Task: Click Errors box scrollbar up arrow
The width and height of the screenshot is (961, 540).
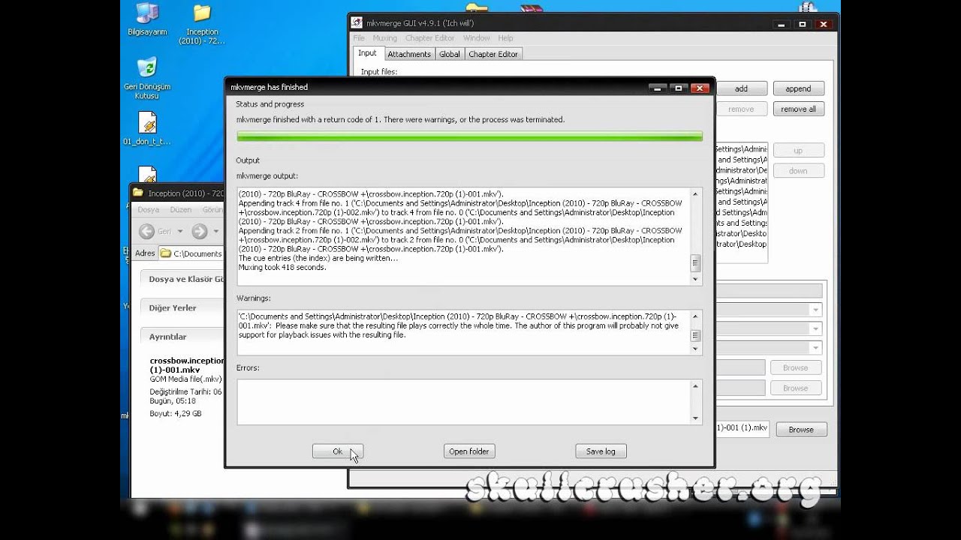Action: tap(695, 385)
